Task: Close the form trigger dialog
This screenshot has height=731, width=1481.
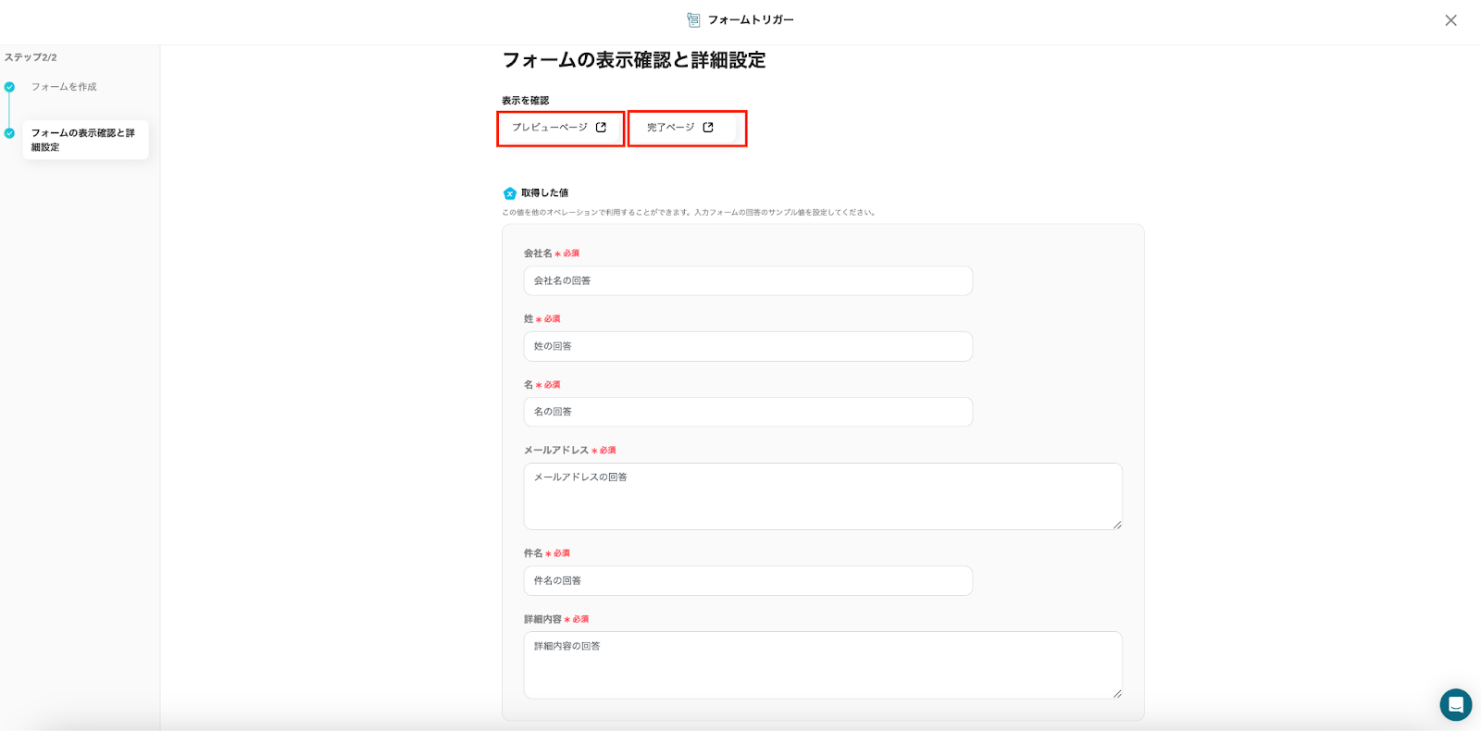Action: pos(1450,20)
